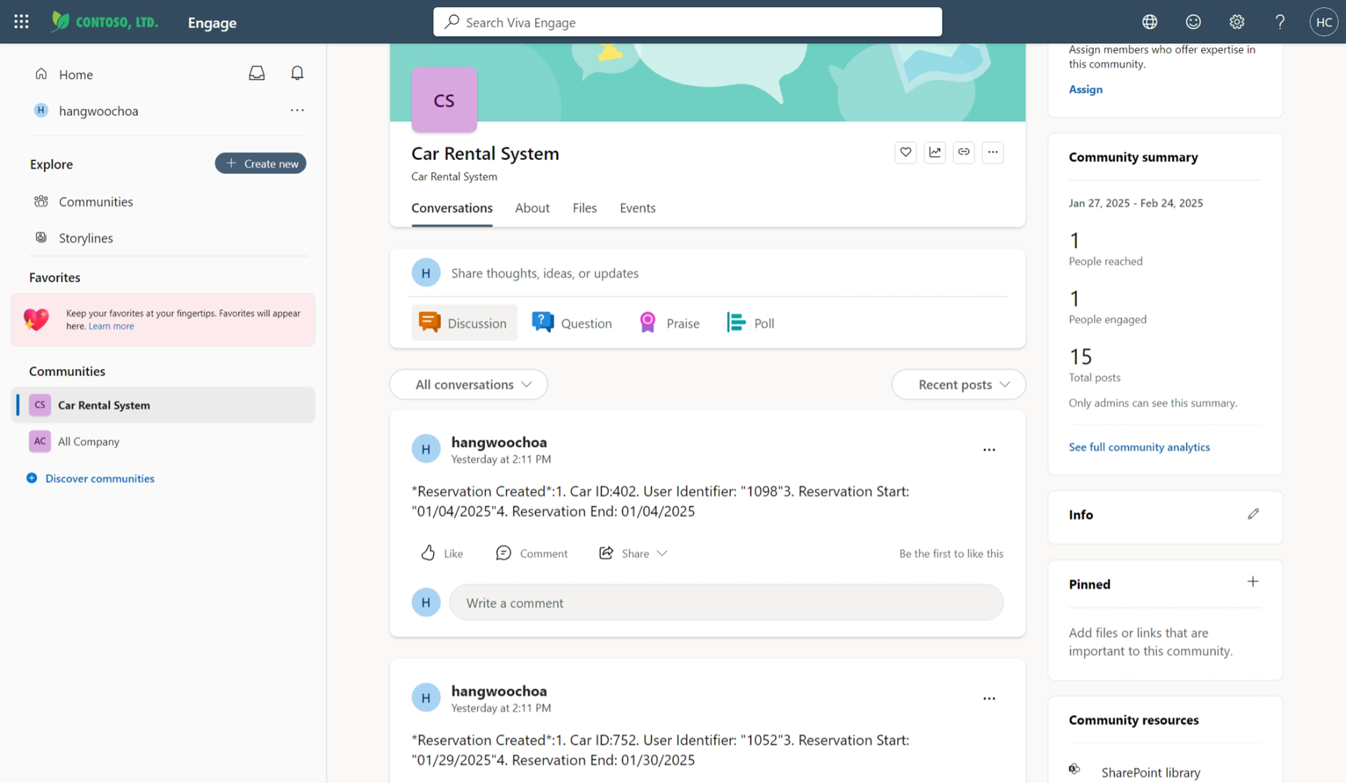The image size is (1346, 783).
Task: Open See full community analytics link
Action: [1139, 447]
